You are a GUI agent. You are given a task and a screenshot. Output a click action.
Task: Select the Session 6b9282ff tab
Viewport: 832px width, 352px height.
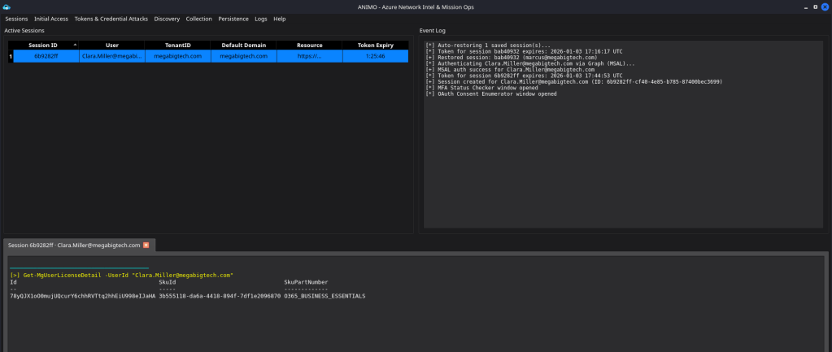73,245
